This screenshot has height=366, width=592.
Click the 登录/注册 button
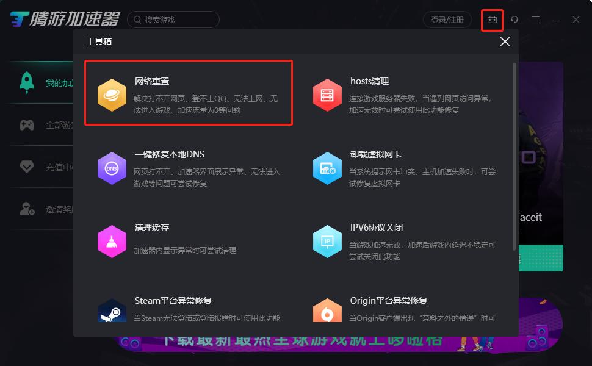point(447,19)
